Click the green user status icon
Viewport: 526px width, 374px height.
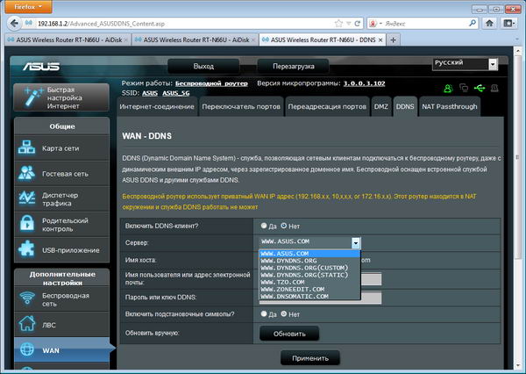click(x=448, y=89)
